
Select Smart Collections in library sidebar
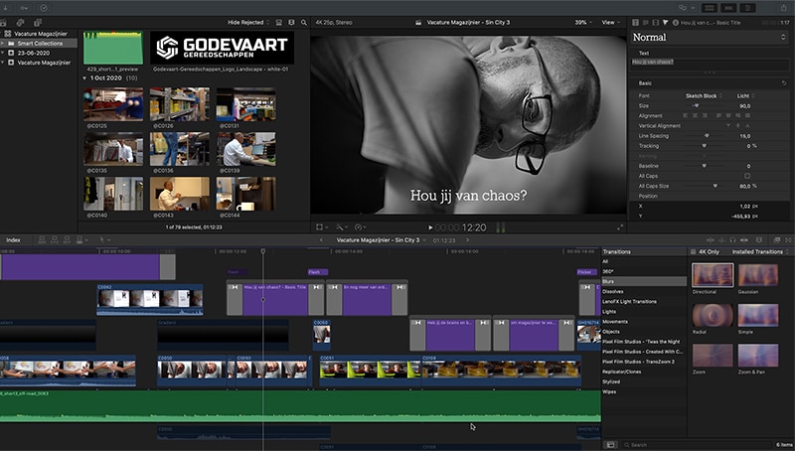coord(40,43)
